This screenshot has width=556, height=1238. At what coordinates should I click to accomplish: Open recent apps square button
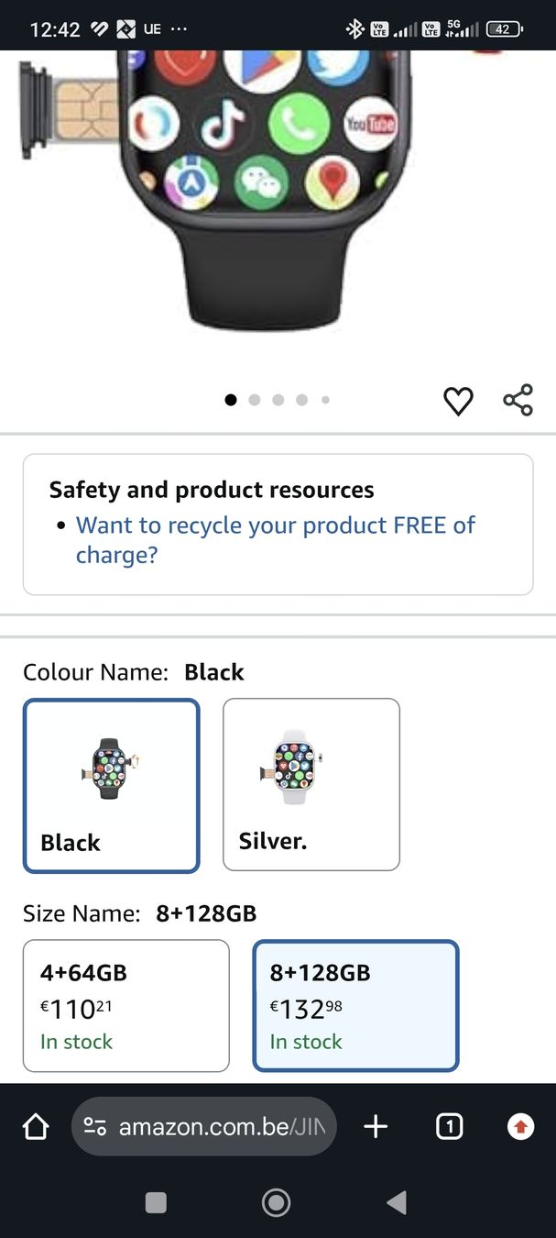(x=156, y=1202)
